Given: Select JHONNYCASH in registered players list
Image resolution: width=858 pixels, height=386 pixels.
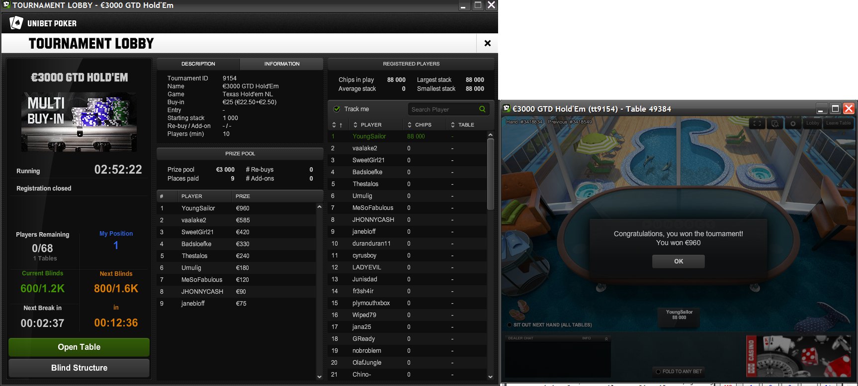Looking at the screenshot, I should pyautogui.click(x=408, y=220).
